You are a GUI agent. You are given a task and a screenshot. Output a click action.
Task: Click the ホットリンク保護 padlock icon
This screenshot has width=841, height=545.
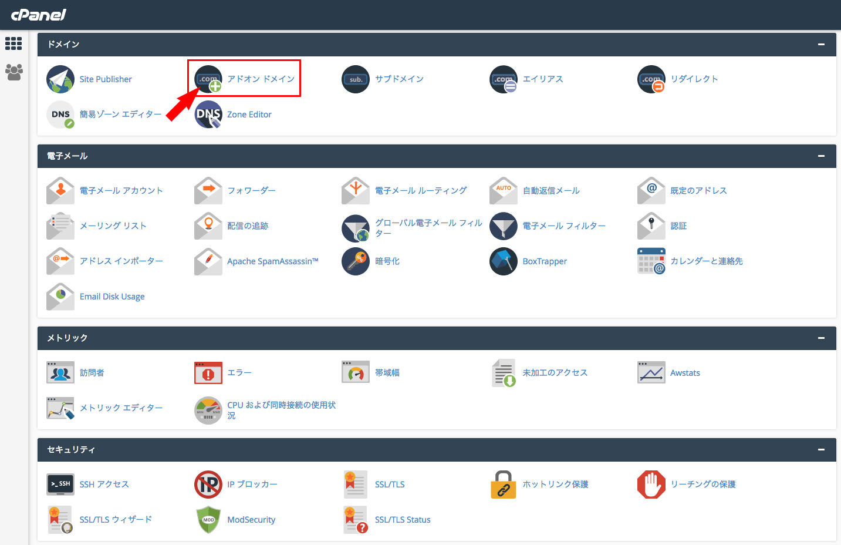pos(504,485)
